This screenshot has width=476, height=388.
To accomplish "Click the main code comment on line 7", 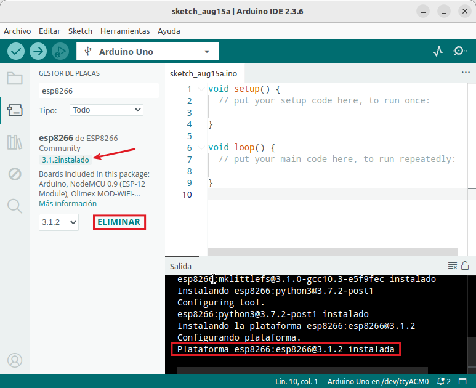I will click(x=337, y=159).
